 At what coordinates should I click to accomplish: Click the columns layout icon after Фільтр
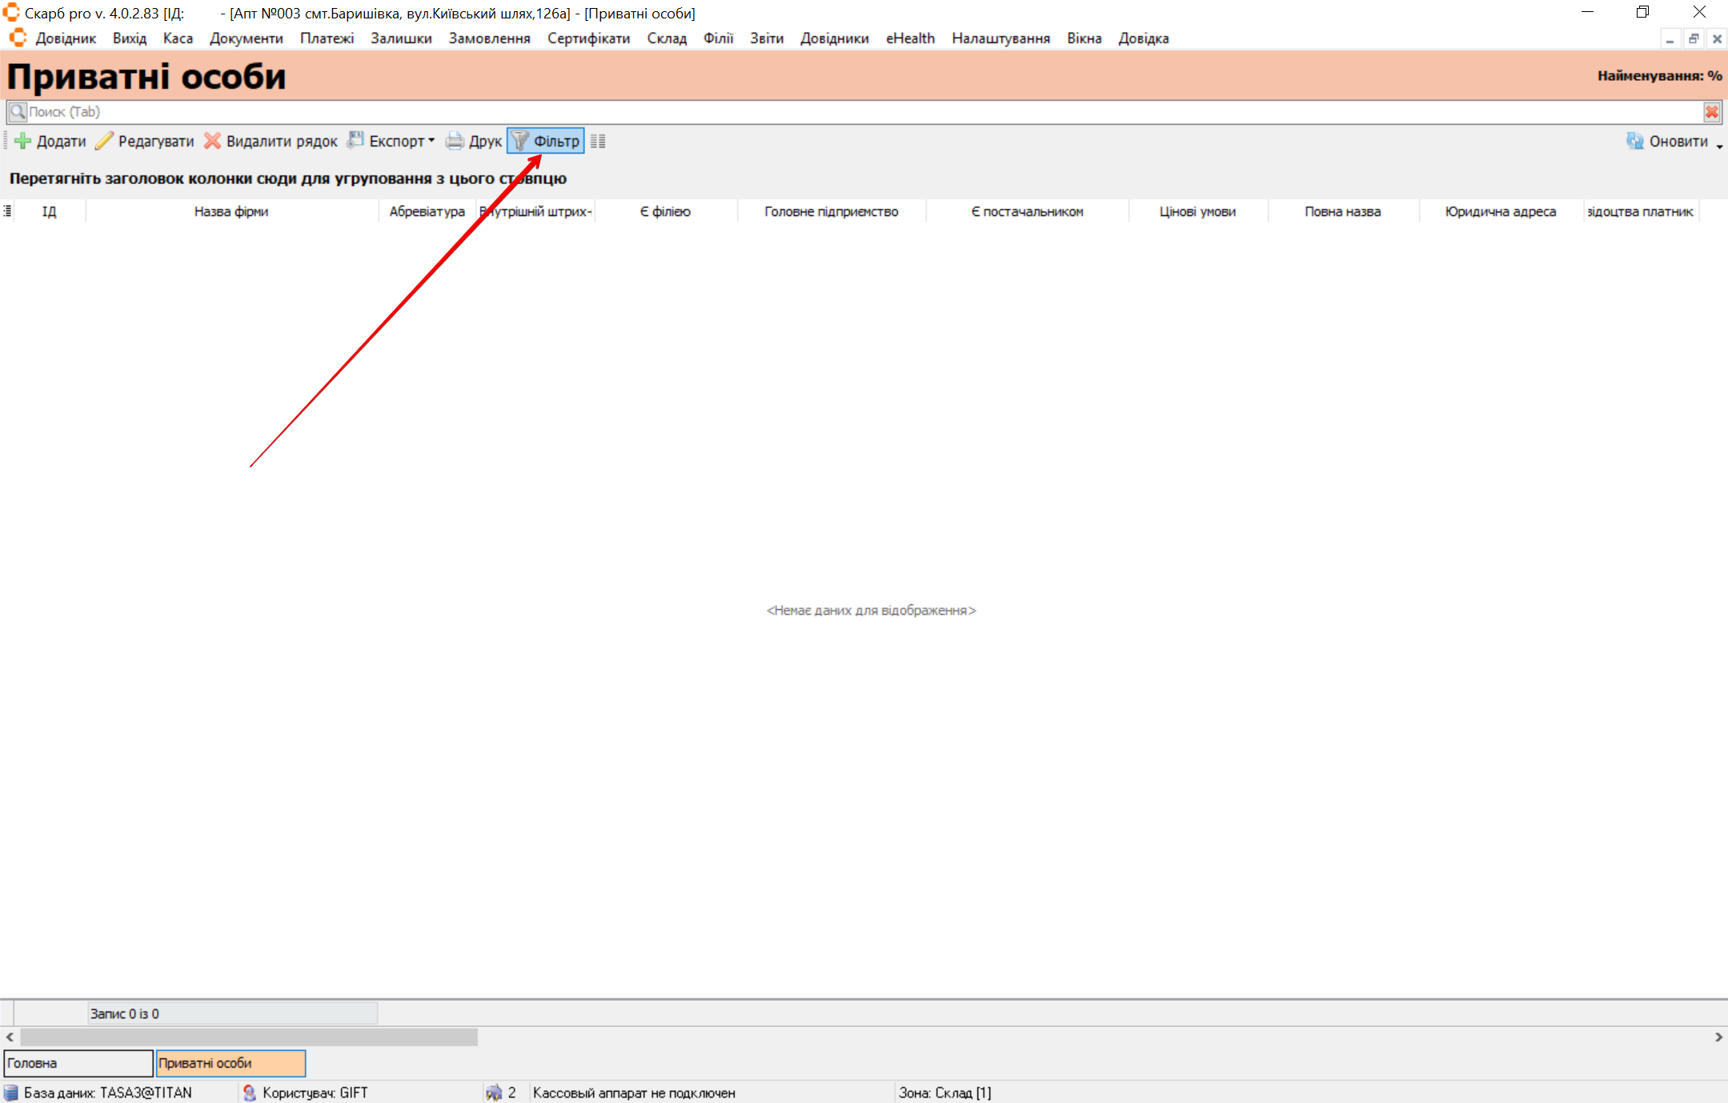click(x=598, y=141)
